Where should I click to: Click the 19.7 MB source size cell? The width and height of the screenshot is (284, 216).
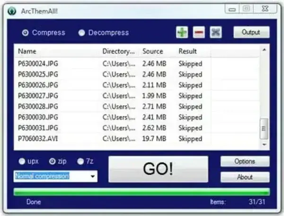tap(154, 139)
